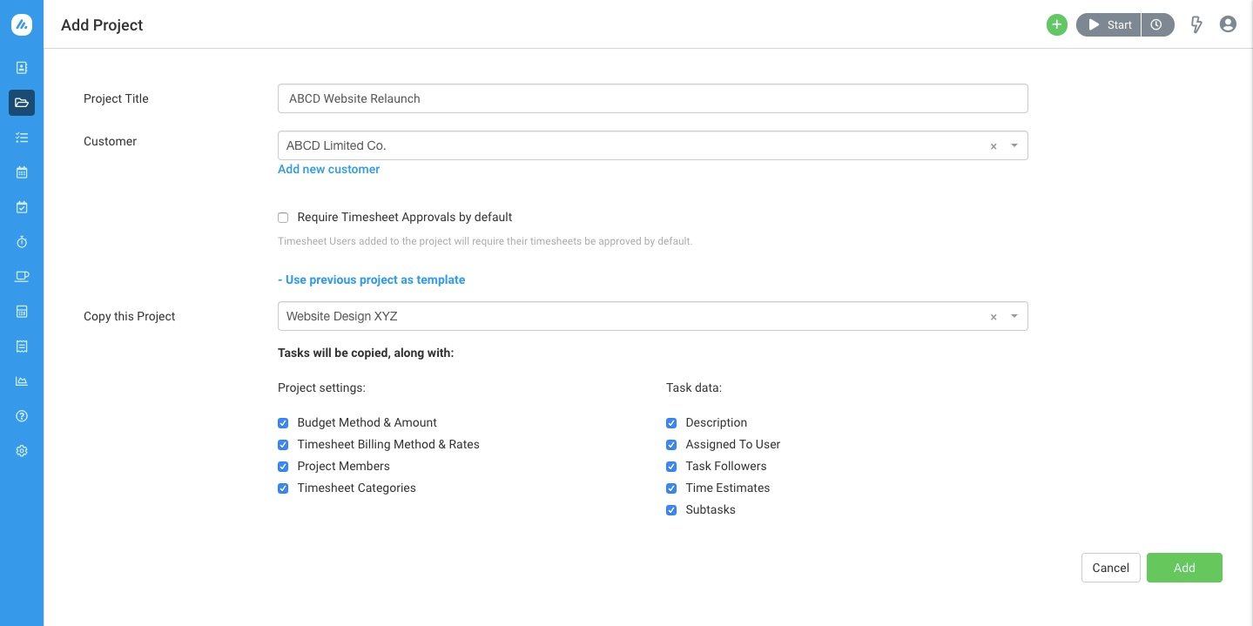
Task: Clear the Website Design XYZ selection
Action: coord(994,317)
